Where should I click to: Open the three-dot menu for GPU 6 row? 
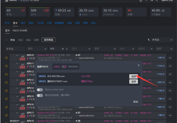(170, 107)
